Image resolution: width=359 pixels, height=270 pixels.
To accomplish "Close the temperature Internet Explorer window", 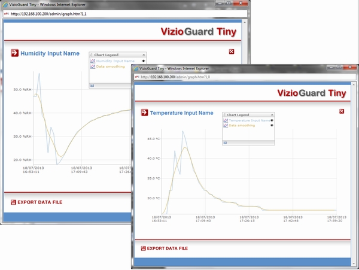I will pos(350,67).
